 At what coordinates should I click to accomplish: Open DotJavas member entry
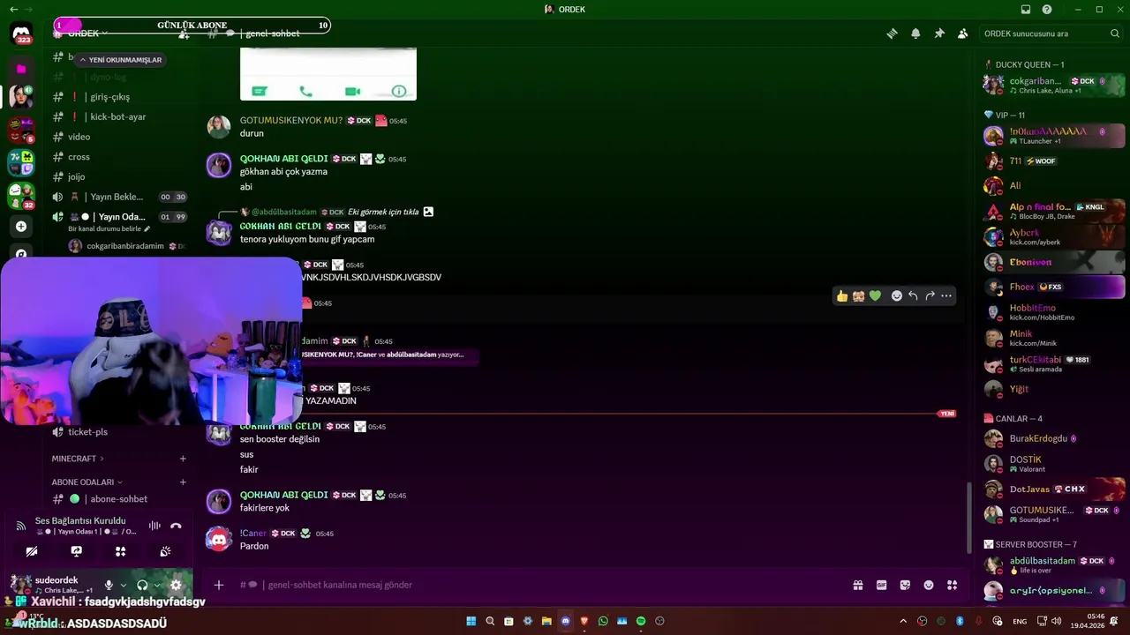click(x=1054, y=489)
